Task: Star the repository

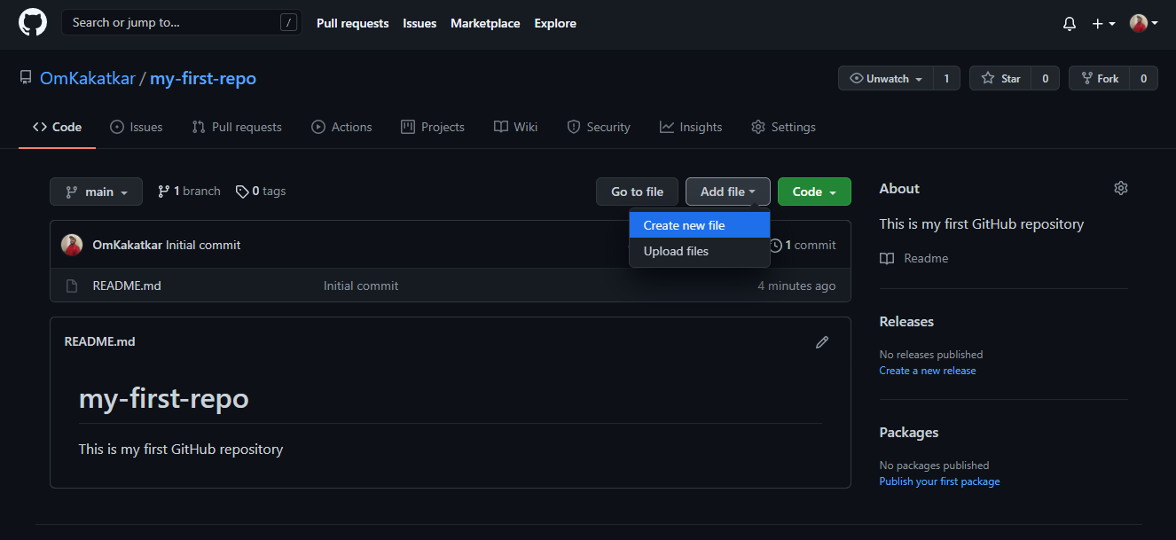Action: click(x=1000, y=79)
